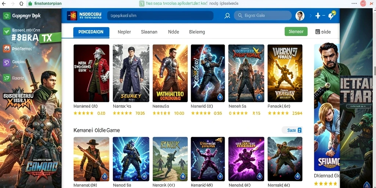Toggle the green check beside Emrael lnk Gnn
This screenshot has height=188, width=376.
coord(7,31)
